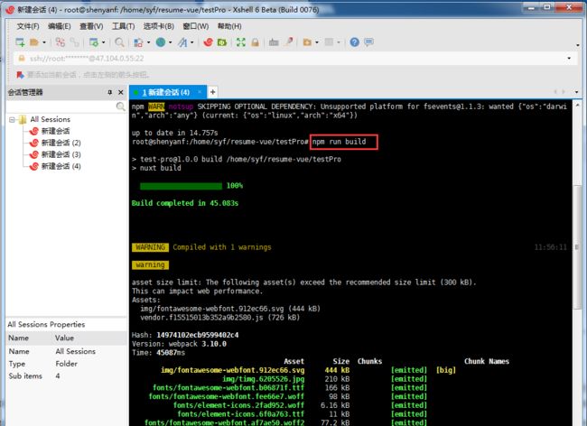Expand the globe icon dropdown arrow

pos(171,42)
